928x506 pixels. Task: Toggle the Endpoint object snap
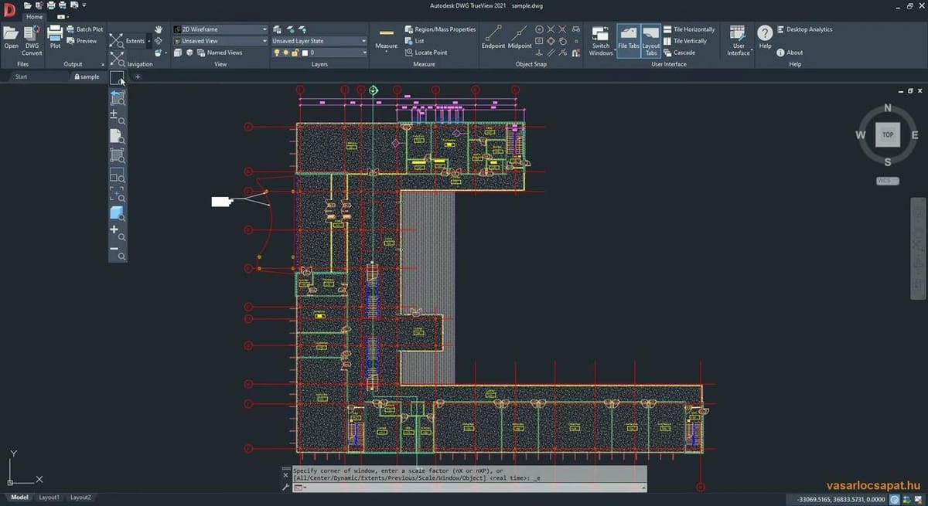pos(493,34)
